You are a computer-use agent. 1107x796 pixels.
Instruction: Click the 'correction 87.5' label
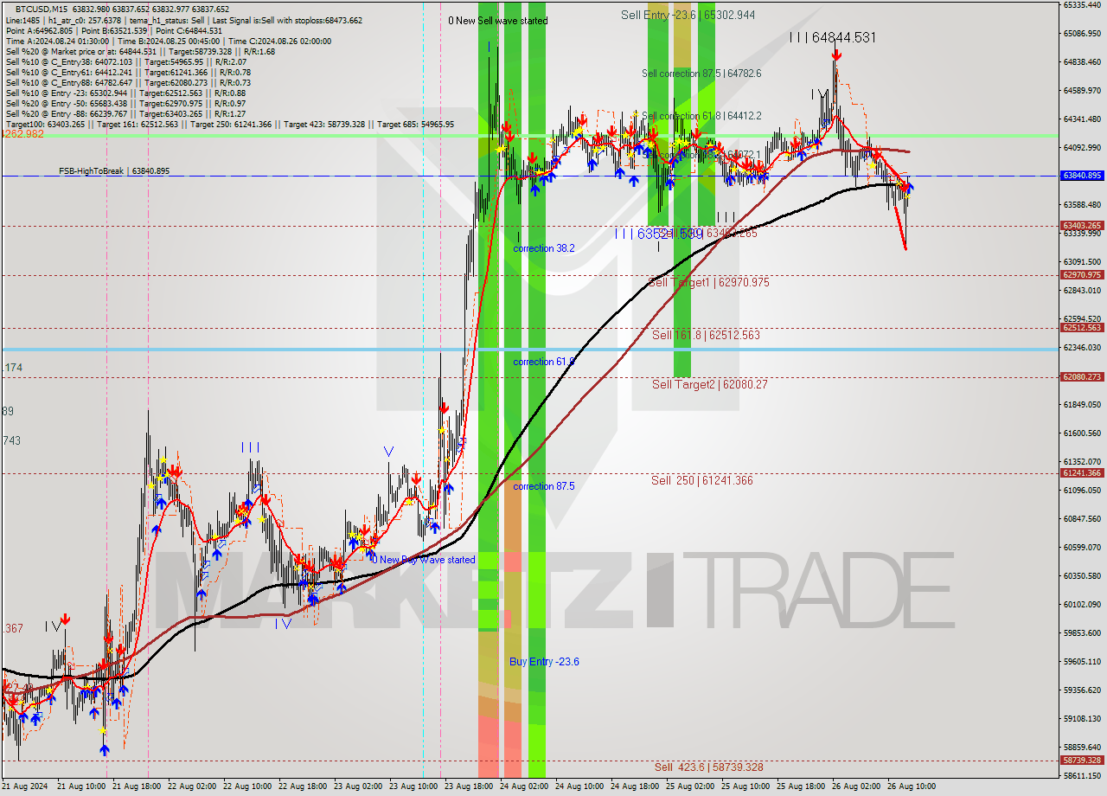[x=544, y=486]
